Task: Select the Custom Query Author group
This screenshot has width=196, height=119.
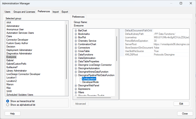Action: [x=17, y=43]
